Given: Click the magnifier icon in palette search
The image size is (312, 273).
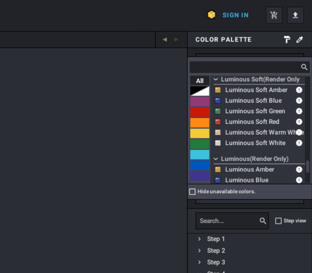Looking at the screenshot, I should [x=304, y=67].
